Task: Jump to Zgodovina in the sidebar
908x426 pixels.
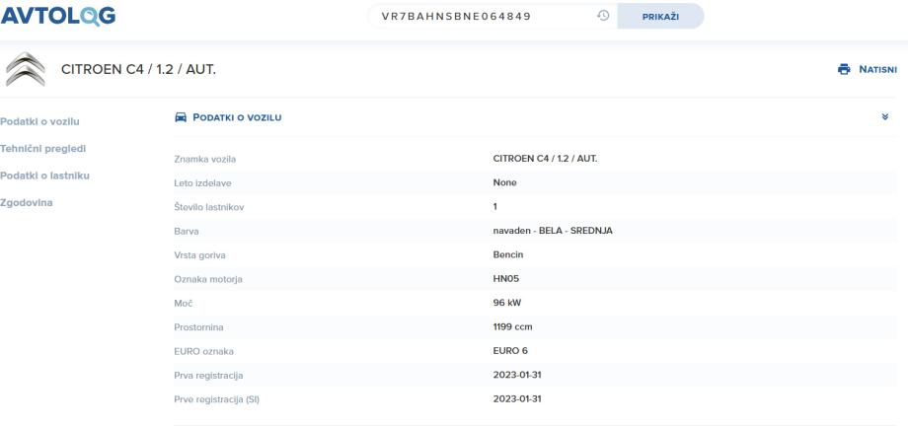Action: pos(29,201)
